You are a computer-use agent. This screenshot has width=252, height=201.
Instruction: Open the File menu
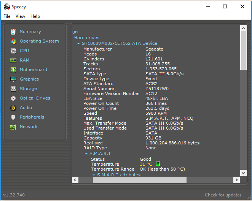[x=7, y=16]
